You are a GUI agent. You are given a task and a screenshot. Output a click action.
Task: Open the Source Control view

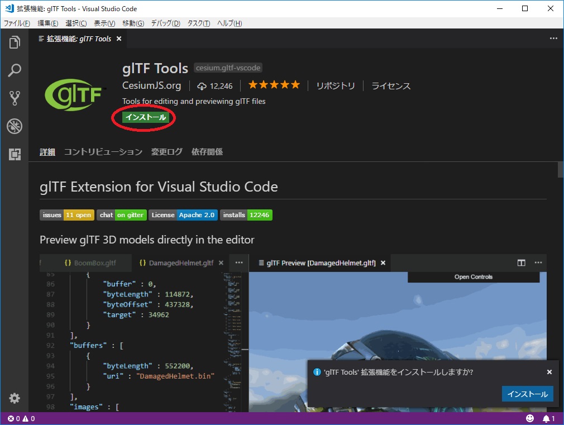click(14, 98)
